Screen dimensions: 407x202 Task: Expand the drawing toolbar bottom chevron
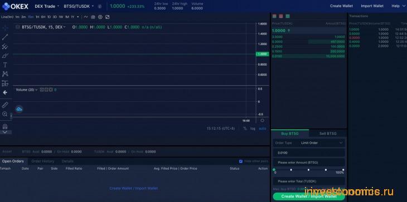click(x=6, y=132)
